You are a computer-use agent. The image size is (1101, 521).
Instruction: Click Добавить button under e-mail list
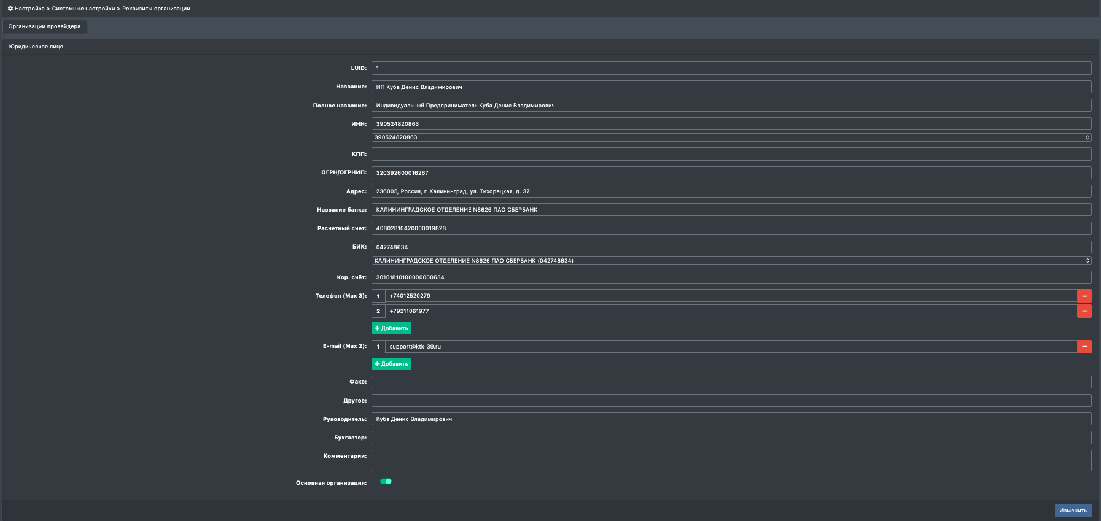click(x=391, y=364)
